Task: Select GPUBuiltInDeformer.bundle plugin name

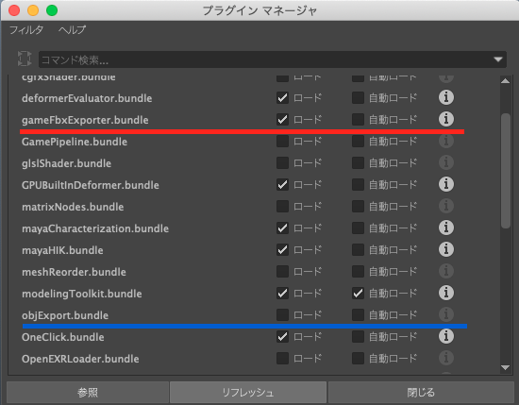Action: (91, 185)
